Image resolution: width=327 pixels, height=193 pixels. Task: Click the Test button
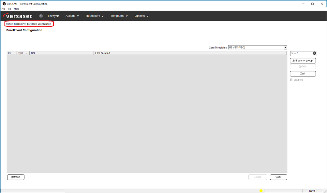tap(303, 74)
